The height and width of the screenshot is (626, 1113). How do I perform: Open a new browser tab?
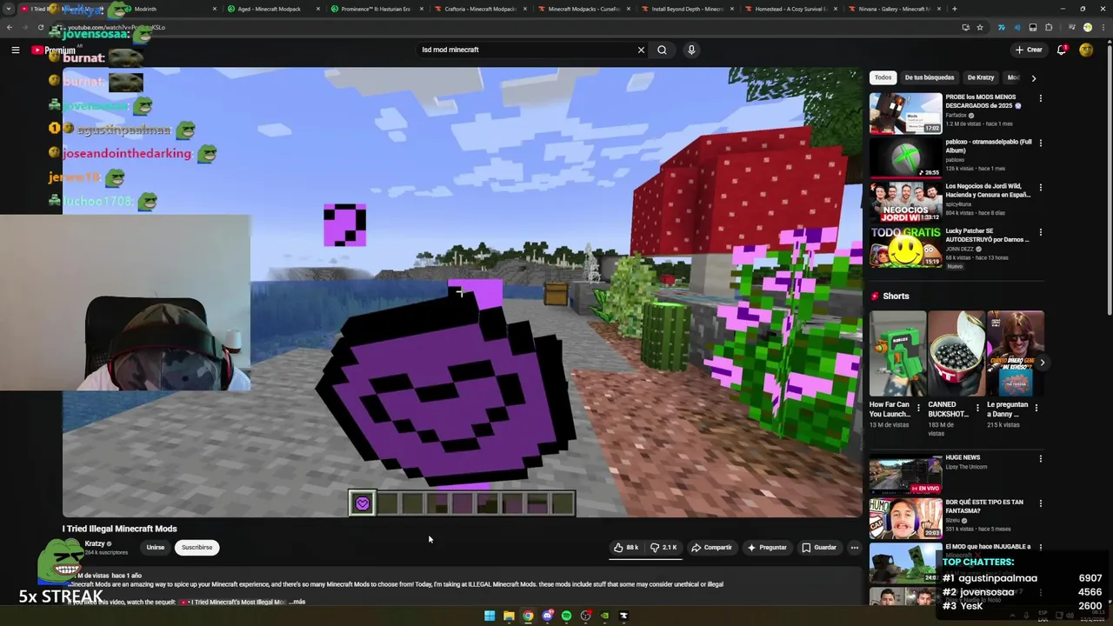point(955,9)
